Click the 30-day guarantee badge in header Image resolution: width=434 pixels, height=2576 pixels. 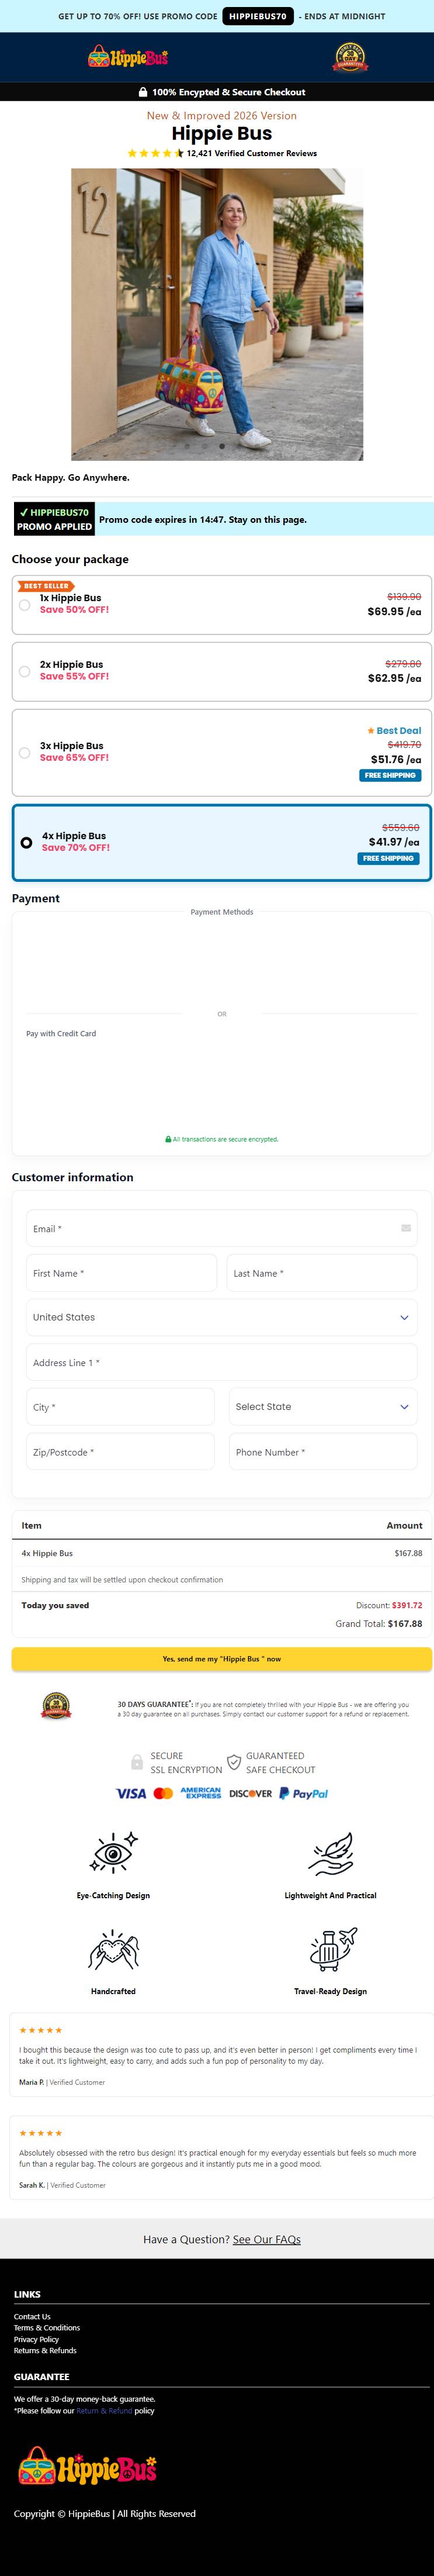350,57
